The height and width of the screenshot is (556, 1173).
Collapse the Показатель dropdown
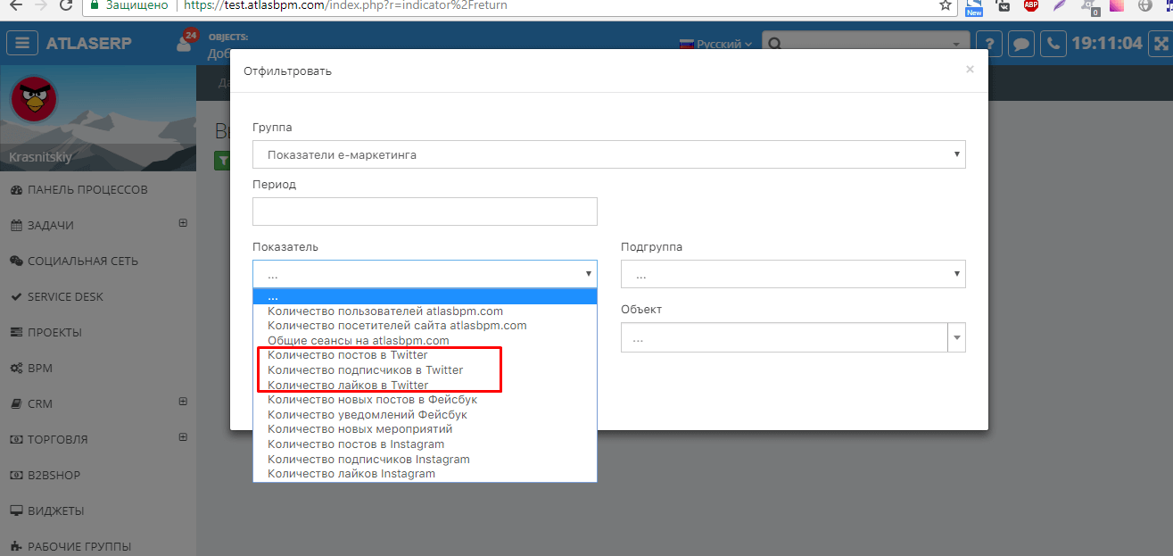pyautogui.click(x=425, y=274)
